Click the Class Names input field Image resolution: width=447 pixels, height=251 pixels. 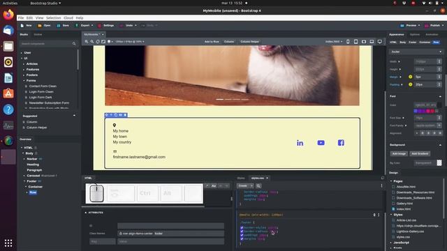[x=170, y=234]
